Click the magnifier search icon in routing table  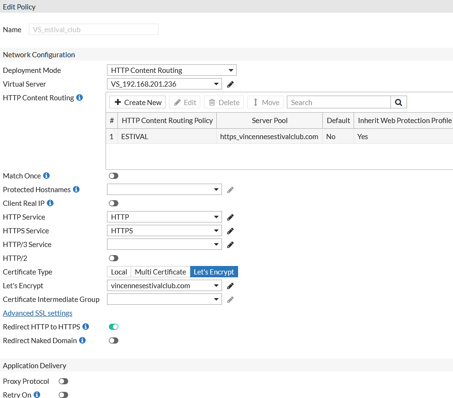(x=399, y=102)
